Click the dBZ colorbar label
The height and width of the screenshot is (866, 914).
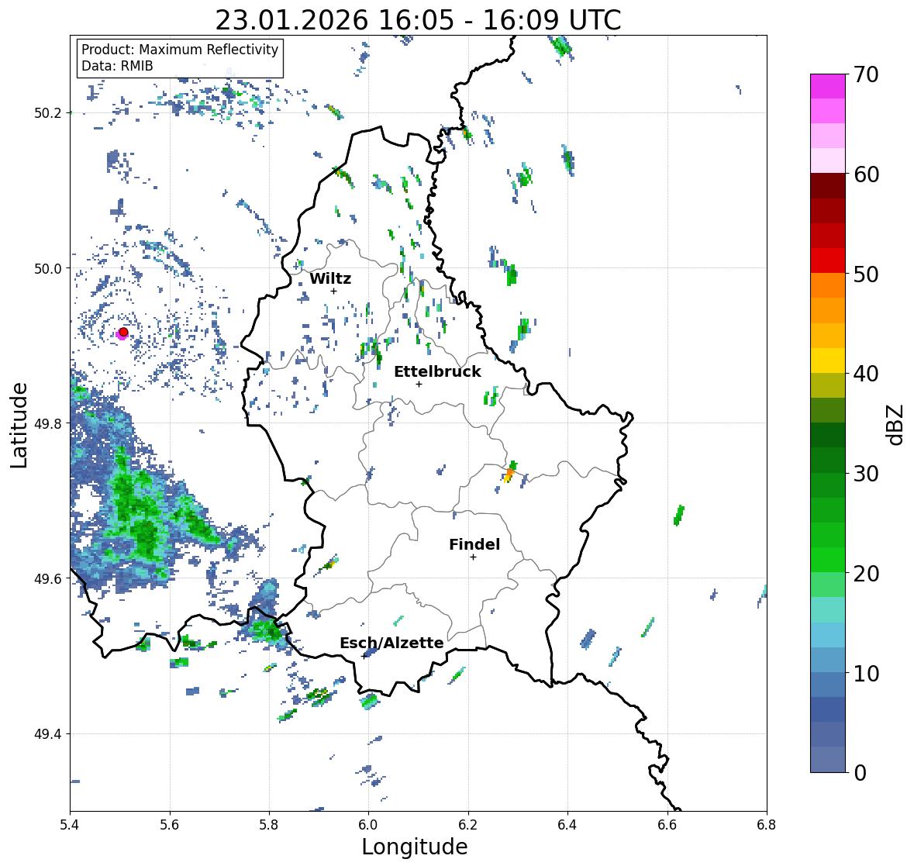[896, 424]
